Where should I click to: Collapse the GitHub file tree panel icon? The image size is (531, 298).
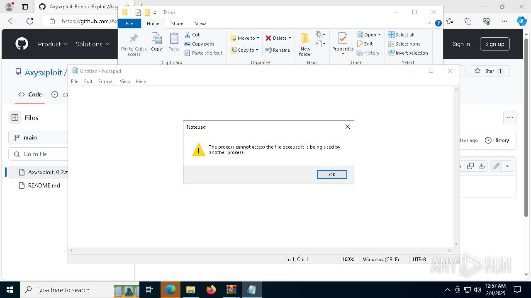pos(15,118)
